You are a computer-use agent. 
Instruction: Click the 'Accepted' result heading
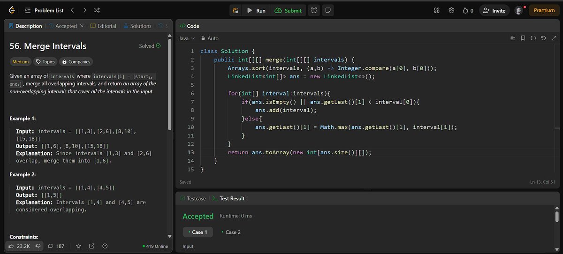tap(198, 216)
